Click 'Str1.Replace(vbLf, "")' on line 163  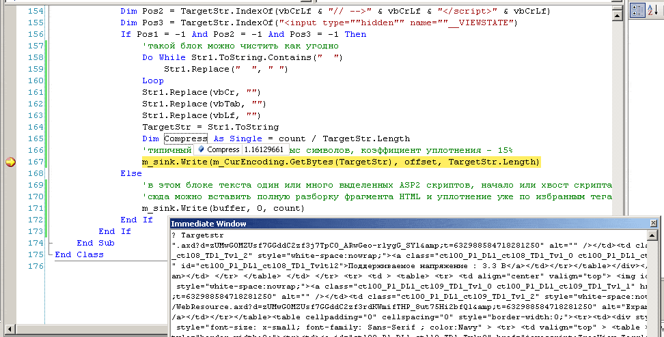pos(202,115)
